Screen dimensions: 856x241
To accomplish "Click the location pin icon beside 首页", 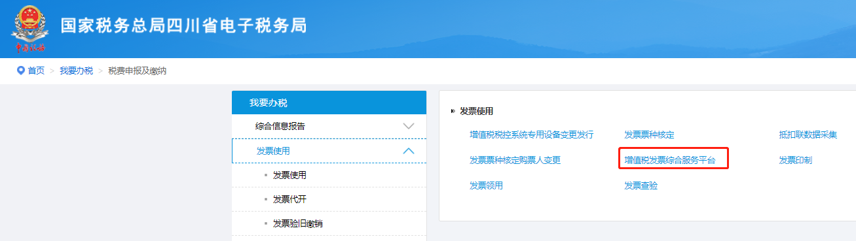I will tap(20, 71).
